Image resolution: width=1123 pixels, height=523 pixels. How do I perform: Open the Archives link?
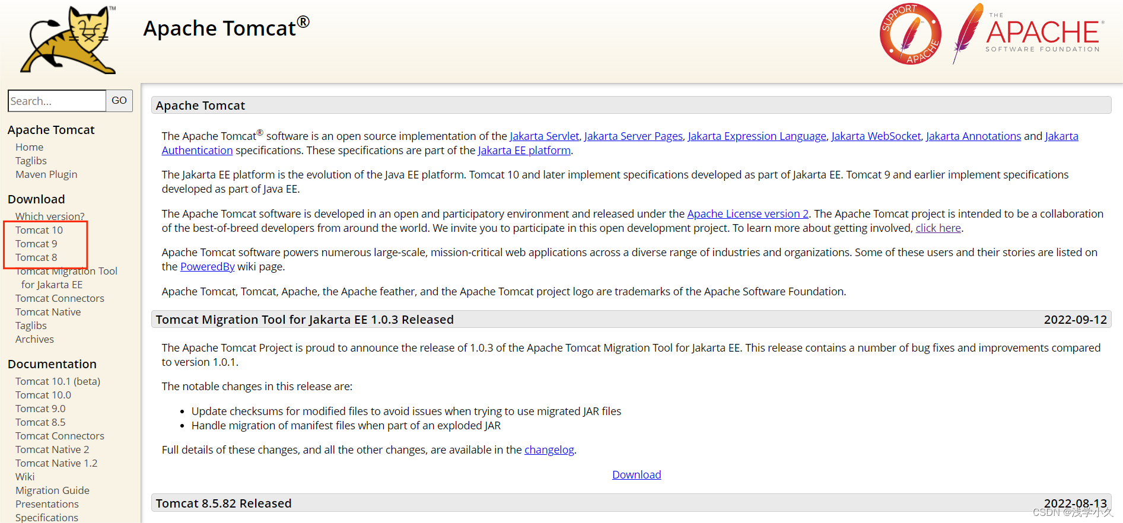(x=34, y=339)
